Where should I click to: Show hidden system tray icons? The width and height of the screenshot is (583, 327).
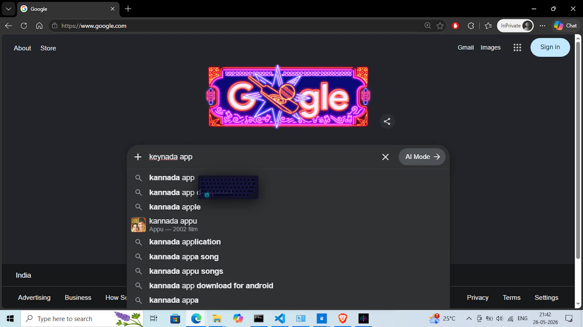pyautogui.click(x=469, y=319)
